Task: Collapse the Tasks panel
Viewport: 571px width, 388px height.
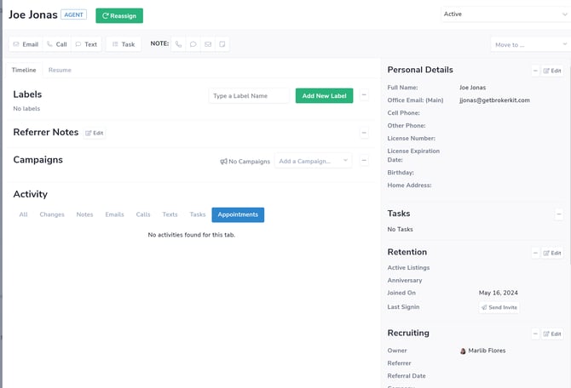Action: click(x=559, y=214)
